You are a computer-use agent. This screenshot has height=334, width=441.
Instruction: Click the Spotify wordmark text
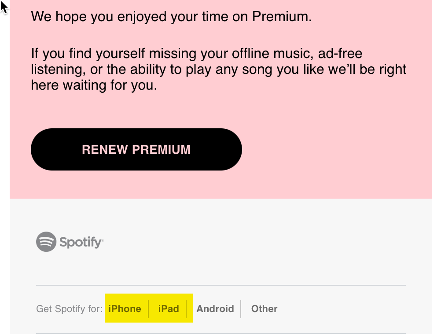81,242
